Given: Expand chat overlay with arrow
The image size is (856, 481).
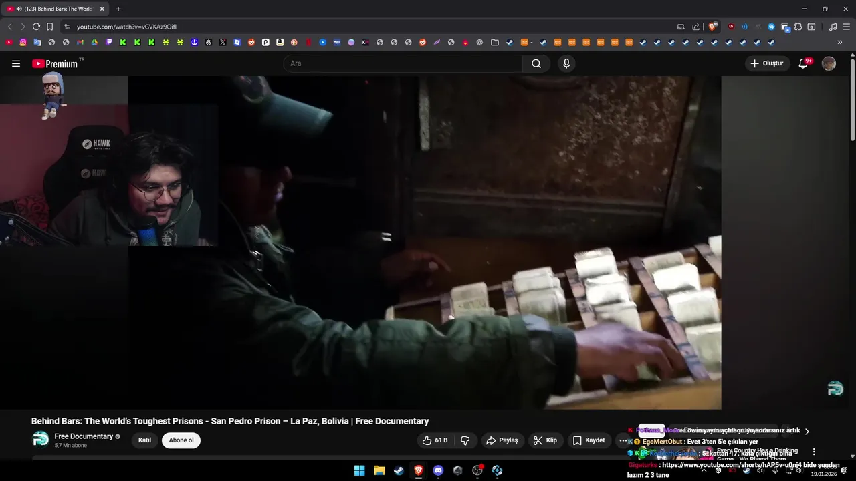Looking at the screenshot, I should 807,431.
